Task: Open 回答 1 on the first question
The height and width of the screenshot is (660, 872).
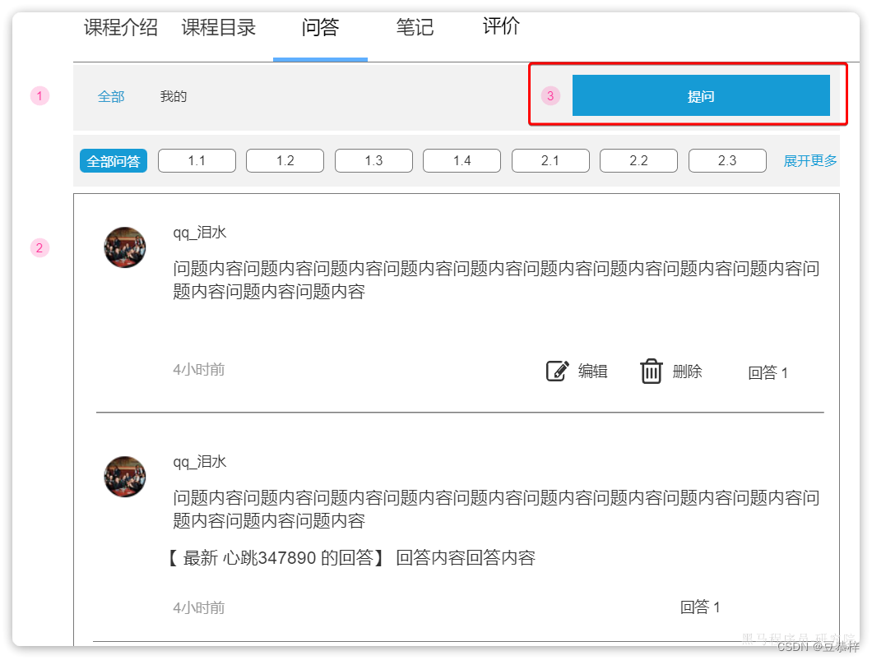Action: pos(768,372)
